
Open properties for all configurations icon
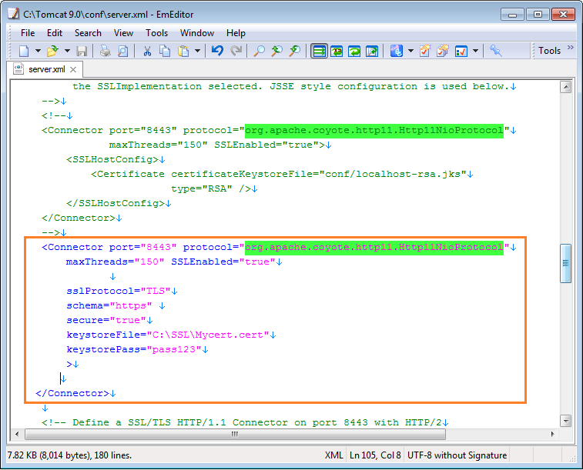click(x=443, y=51)
